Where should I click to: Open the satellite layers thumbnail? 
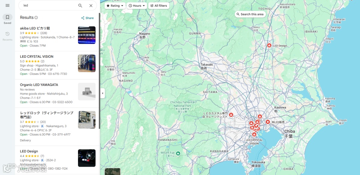click(x=113, y=172)
